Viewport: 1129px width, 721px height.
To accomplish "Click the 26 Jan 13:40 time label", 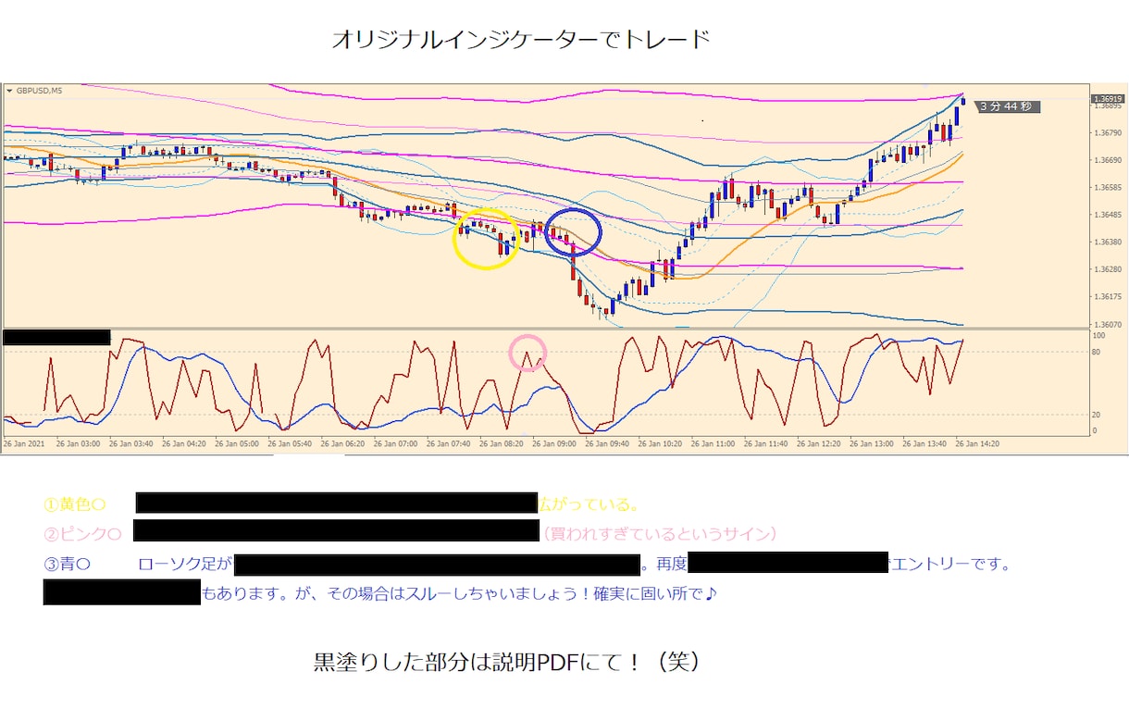I will [x=924, y=444].
